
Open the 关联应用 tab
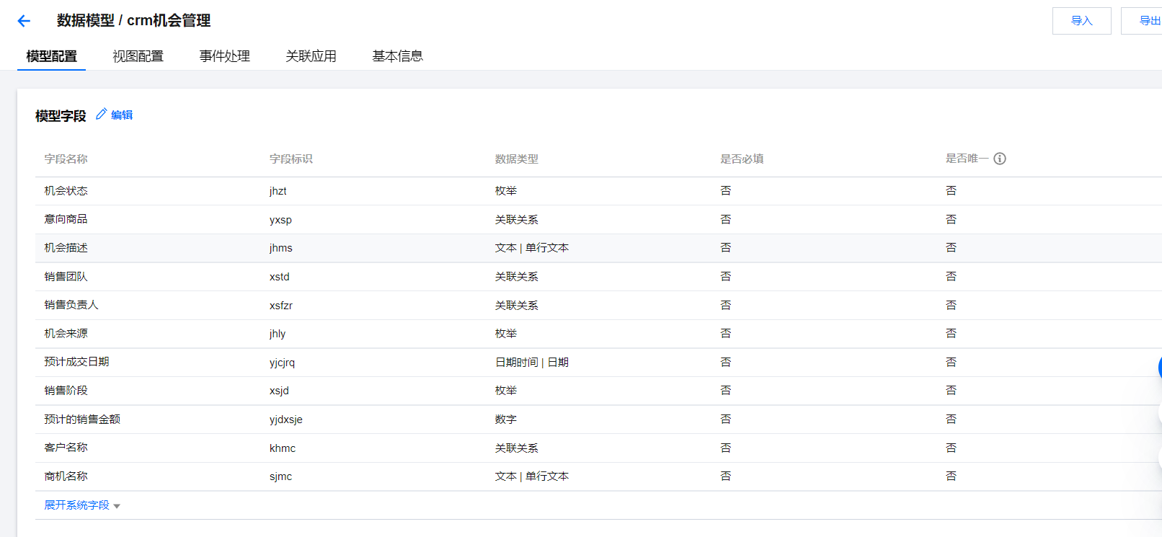tap(311, 56)
